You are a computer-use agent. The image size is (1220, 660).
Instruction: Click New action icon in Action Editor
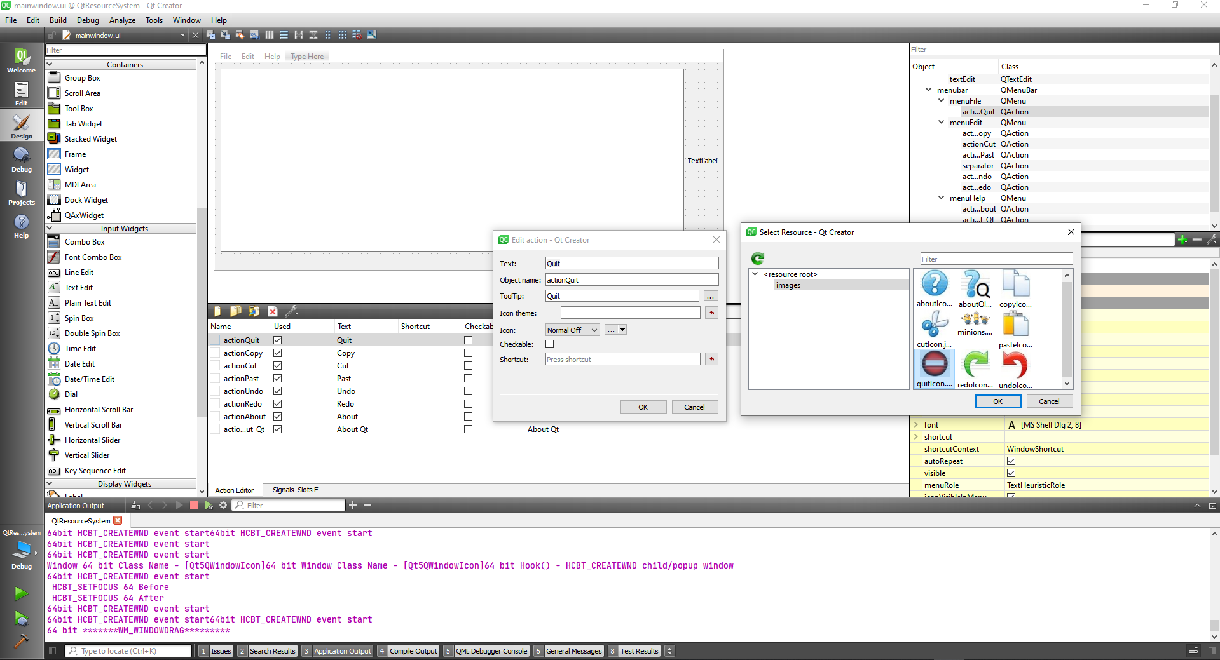(x=217, y=311)
